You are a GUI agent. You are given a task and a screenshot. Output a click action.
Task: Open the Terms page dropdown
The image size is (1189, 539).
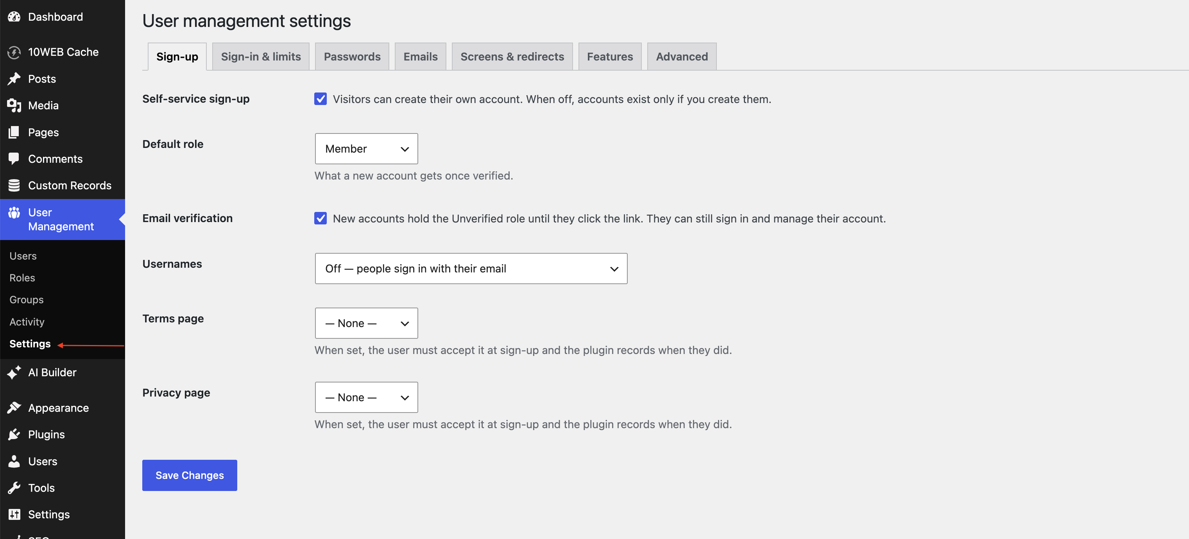pos(367,323)
